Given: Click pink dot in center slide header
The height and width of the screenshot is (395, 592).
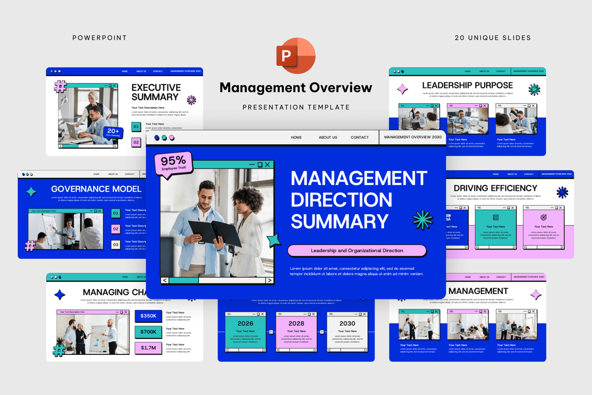Looking at the screenshot, I should pos(172,138).
